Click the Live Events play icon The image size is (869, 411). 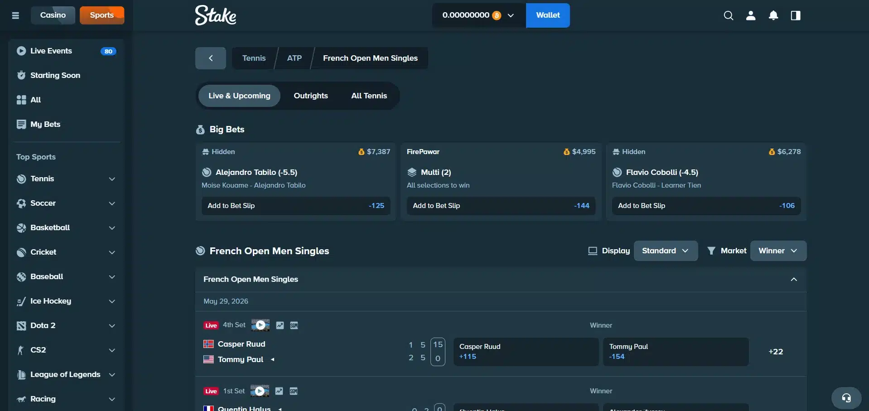pyautogui.click(x=21, y=51)
